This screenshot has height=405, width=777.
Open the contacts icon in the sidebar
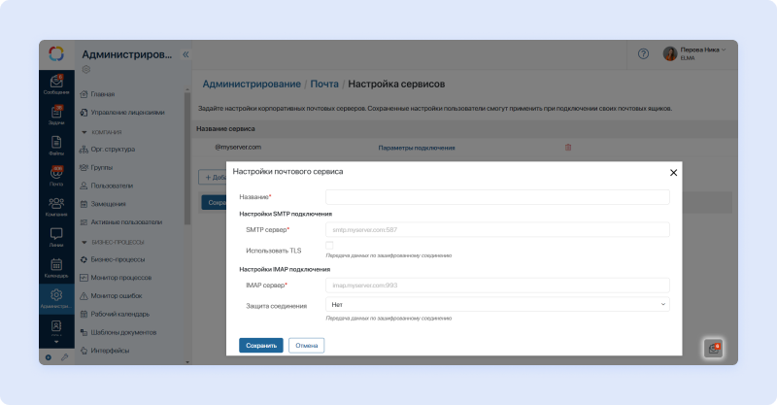[x=56, y=326]
